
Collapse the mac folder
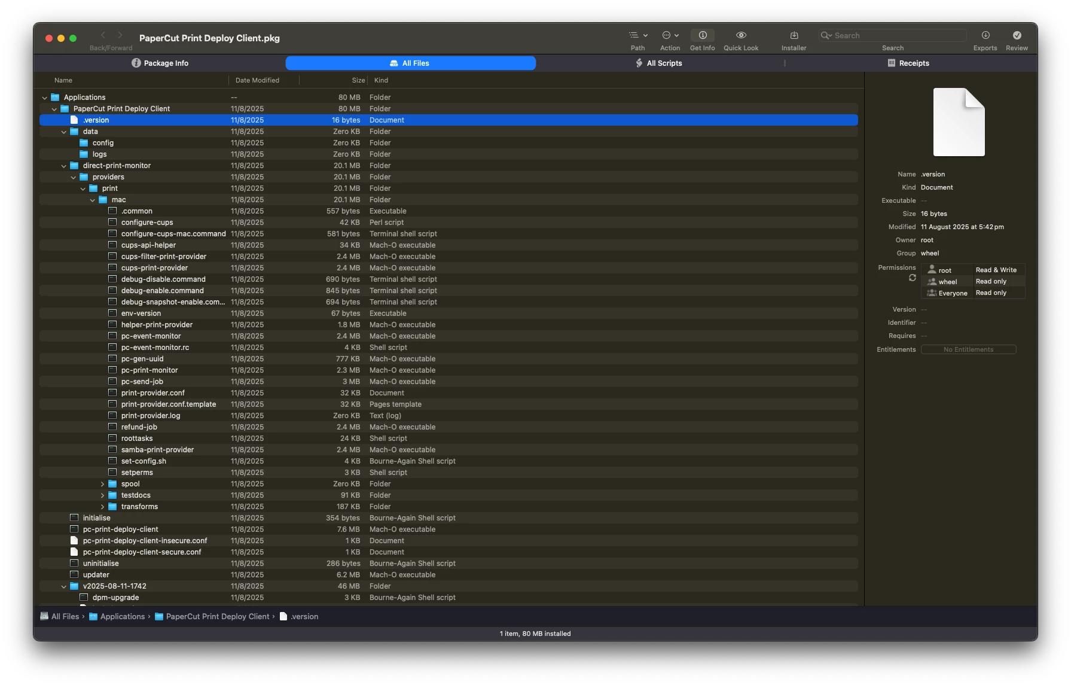click(92, 200)
